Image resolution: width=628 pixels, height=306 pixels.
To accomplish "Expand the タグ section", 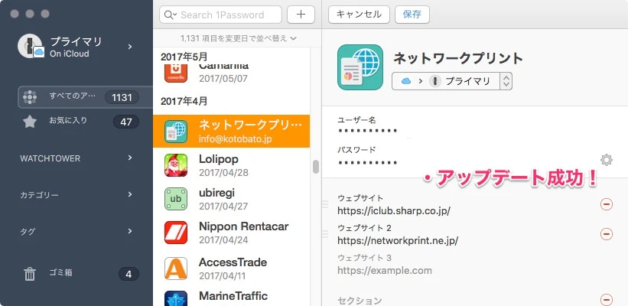I will point(130,230).
